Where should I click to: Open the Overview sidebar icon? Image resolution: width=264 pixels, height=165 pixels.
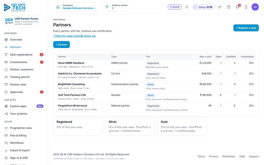tap(6, 40)
